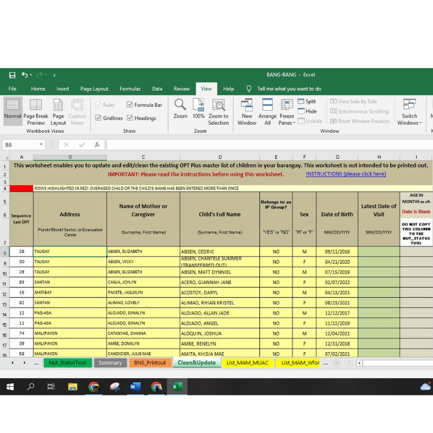Switch to the Data ribbon tab
The width and height of the screenshot is (433, 433).
pos(157,89)
